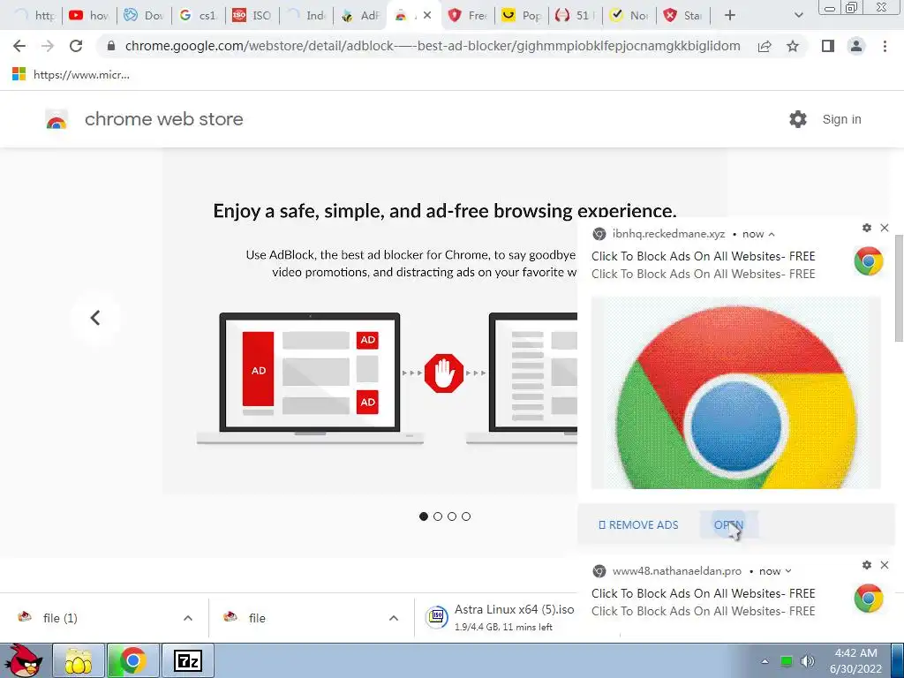Switch to the Sta tab
Image resolution: width=904 pixels, height=678 pixels.
coord(684,16)
